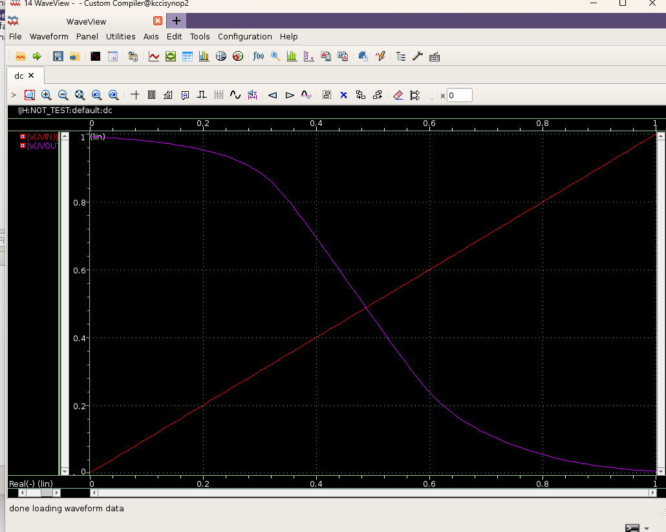Click the plot vertical scroll up arrow
Image resolution: width=666 pixels, height=532 pixels.
[x=661, y=136]
